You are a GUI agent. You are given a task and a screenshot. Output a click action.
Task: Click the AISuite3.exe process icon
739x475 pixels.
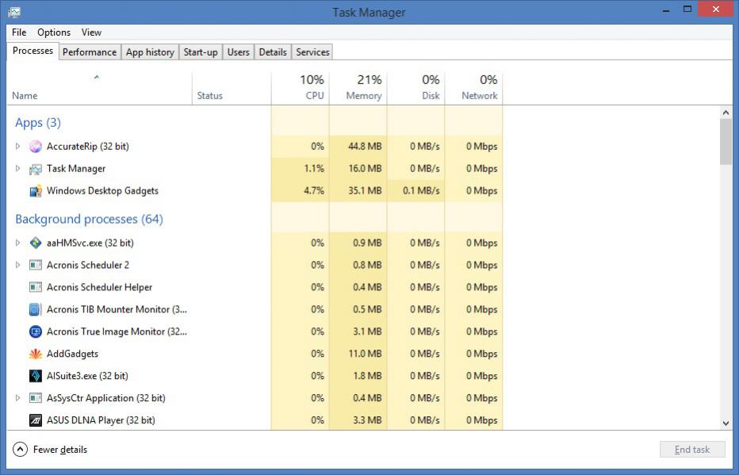tap(35, 377)
